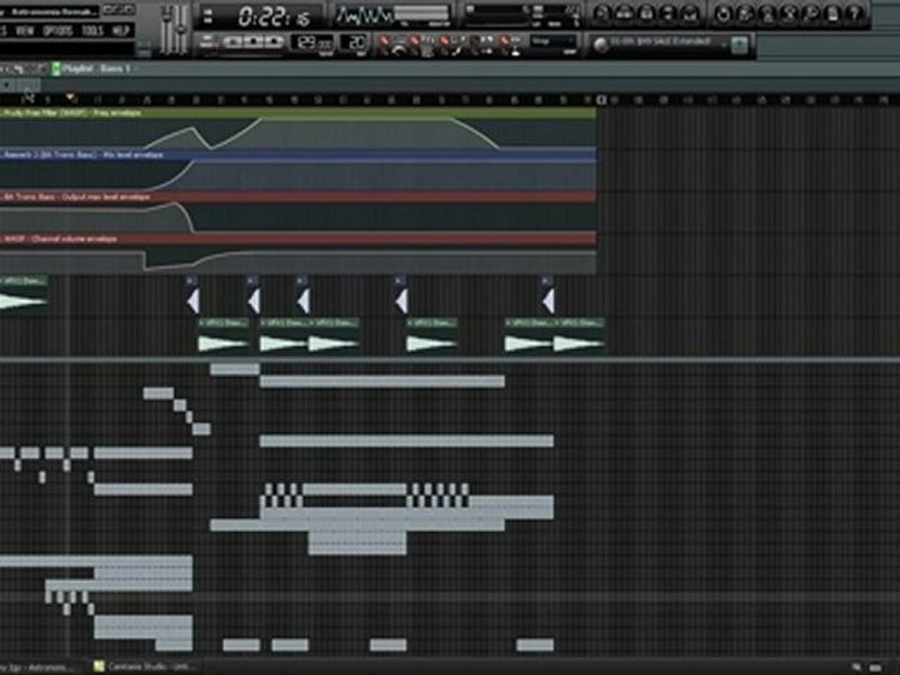Click the orange playhead marker on timeline

(x=70, y=97)
